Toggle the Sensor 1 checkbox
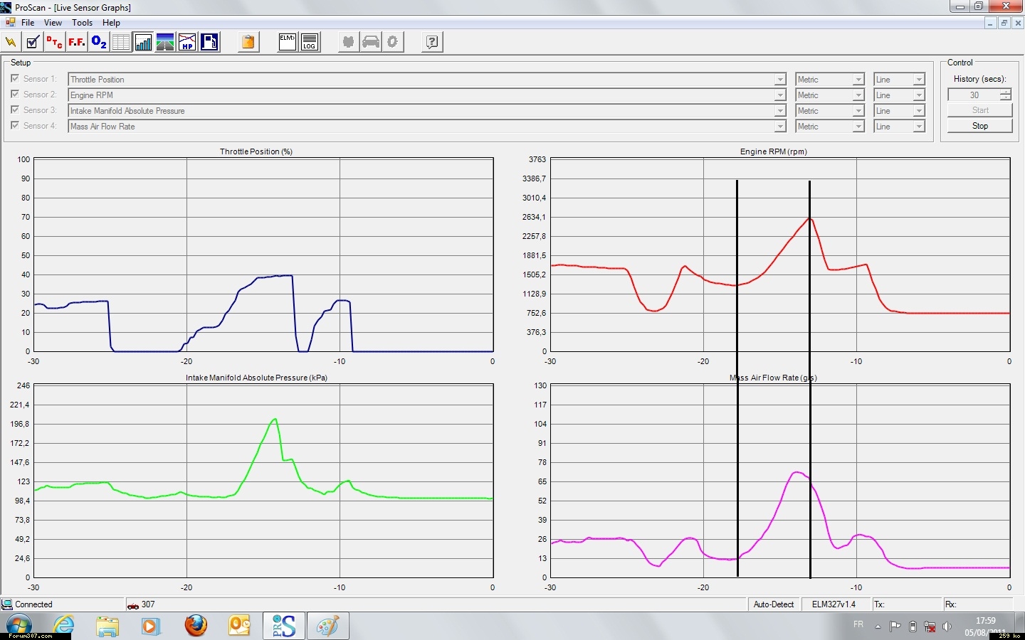The height and width of the screenshot is (640, 1025). 15,78
